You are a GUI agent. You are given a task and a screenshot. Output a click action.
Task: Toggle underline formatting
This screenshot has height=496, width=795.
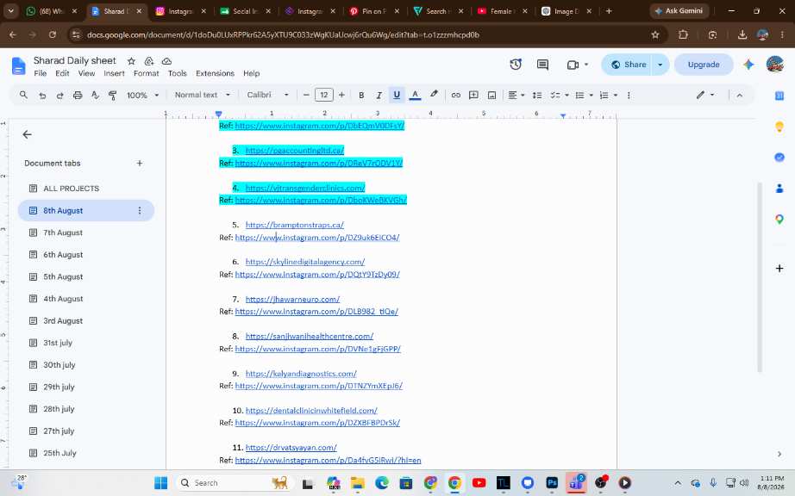[397, 95]
